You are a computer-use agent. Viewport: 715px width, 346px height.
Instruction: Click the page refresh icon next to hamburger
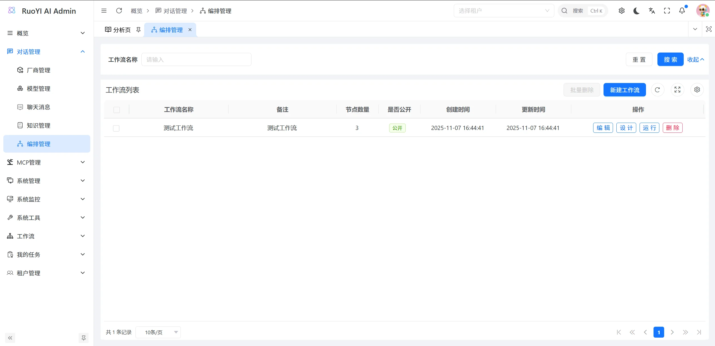[x=119, y=11]
